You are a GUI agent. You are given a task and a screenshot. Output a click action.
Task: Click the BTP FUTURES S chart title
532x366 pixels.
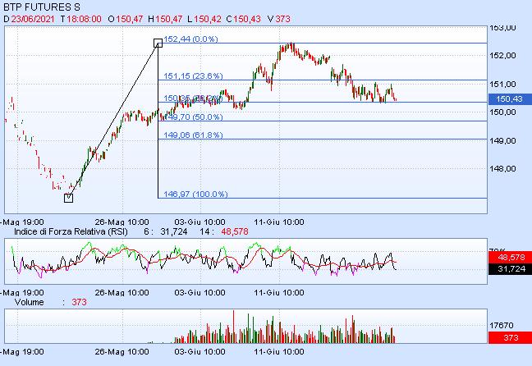42,7
